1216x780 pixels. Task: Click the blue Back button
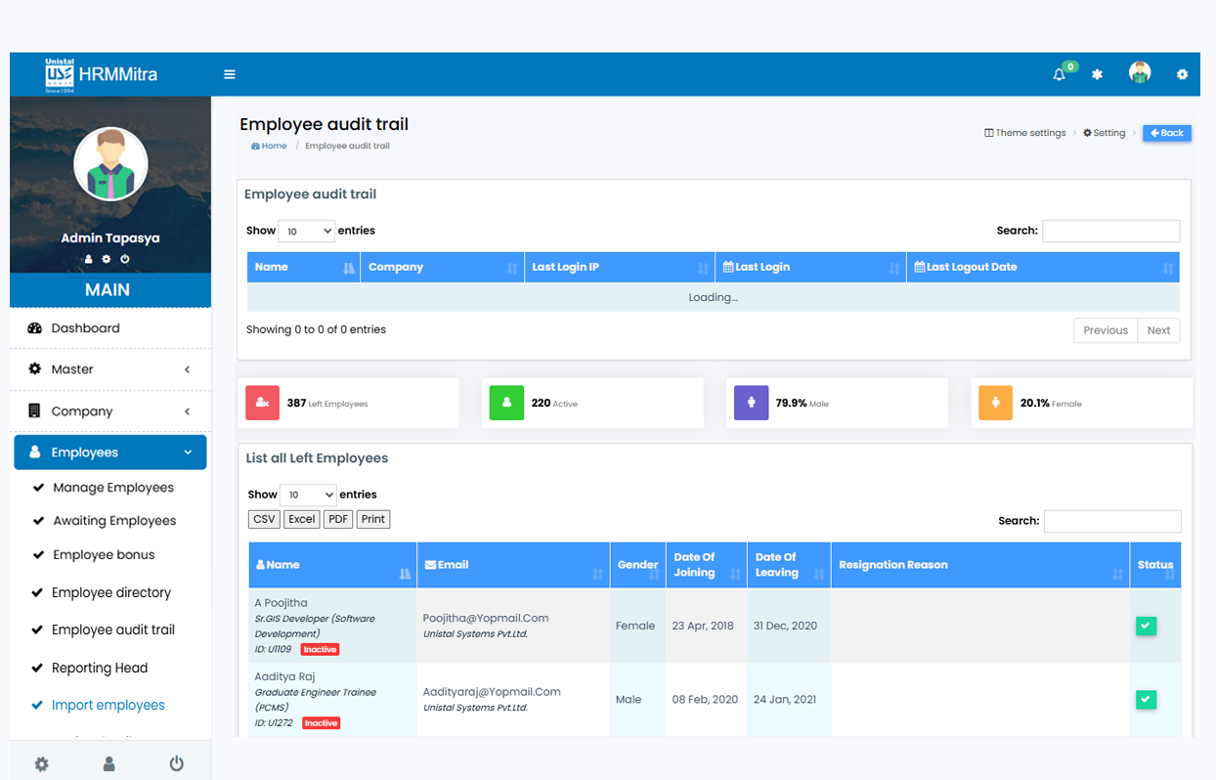tap(1166, 133)
